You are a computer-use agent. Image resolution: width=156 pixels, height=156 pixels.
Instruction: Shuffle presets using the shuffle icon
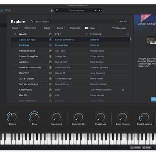point(128,34)
